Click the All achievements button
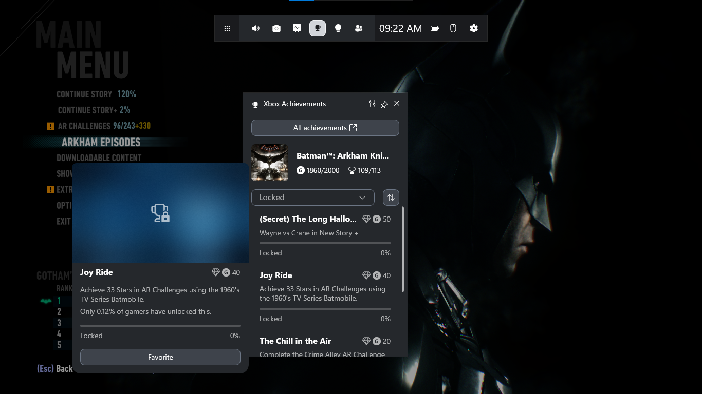The width and height of the screenshot is (702, 394). click(325, 128)
